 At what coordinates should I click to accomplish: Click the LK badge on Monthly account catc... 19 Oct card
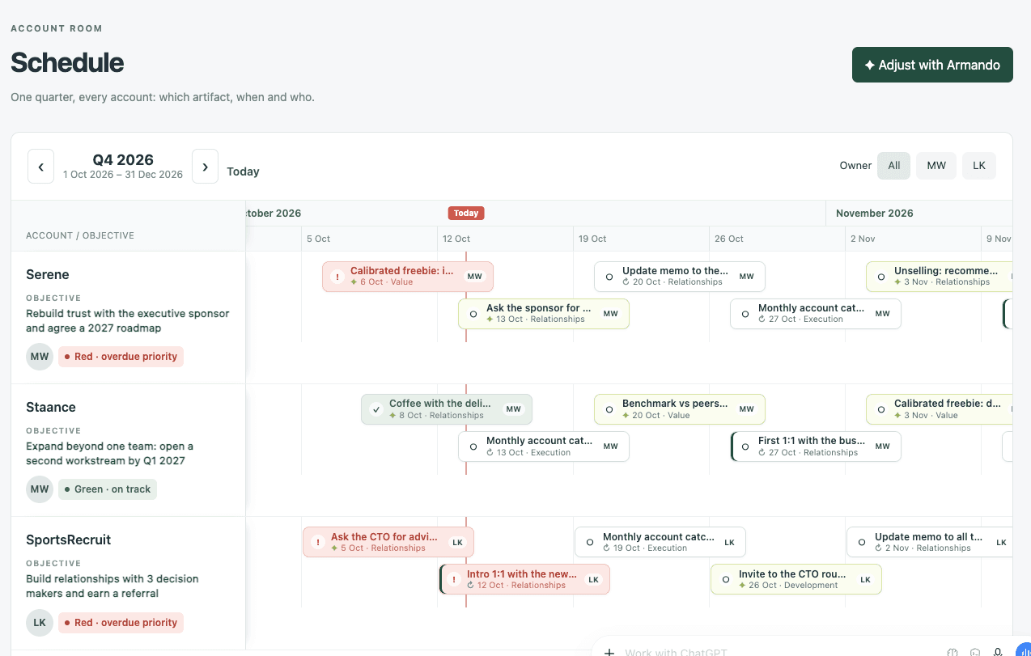pos(729,542)
